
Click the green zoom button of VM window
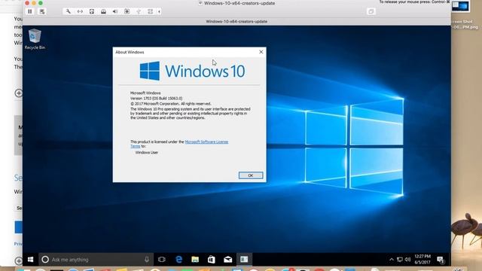pyautogui.click(x=41, y=3)
